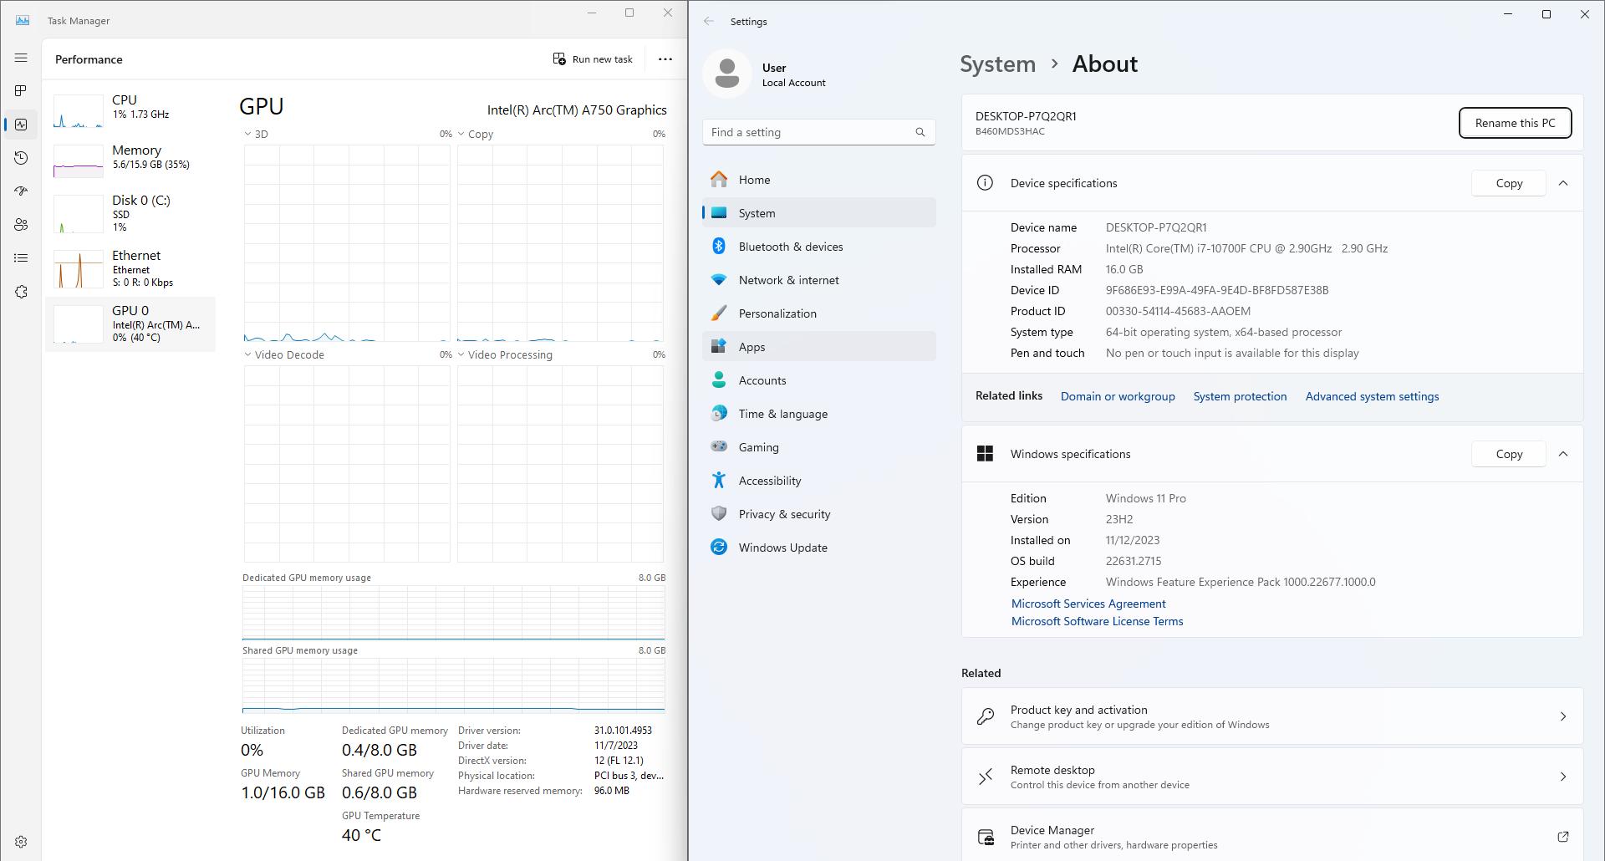
Task: Open Advanced system settings link
Action: (x=1372, y=396)
